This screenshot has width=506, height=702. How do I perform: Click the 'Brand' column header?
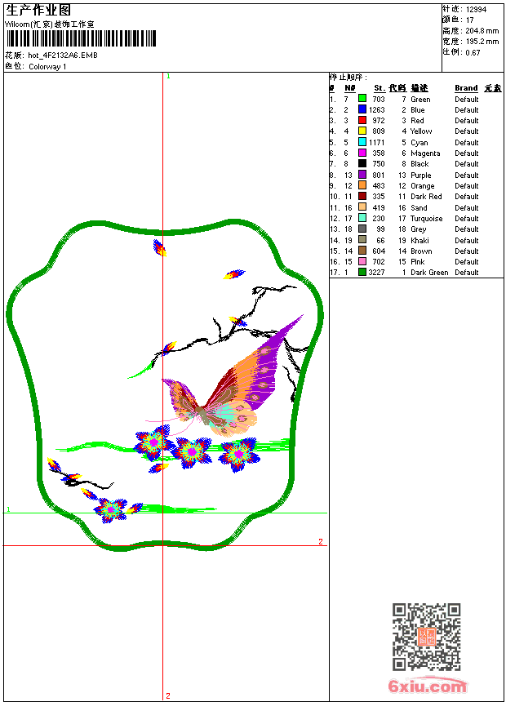pyautogui.click(x=466, y=88)
